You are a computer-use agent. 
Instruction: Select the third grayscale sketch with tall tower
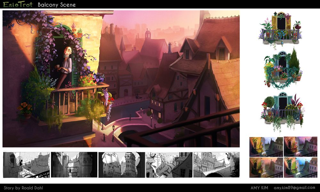pyautogui.click(x=122, y=165)
